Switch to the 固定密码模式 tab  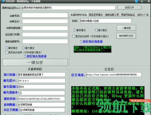point(96,15)
